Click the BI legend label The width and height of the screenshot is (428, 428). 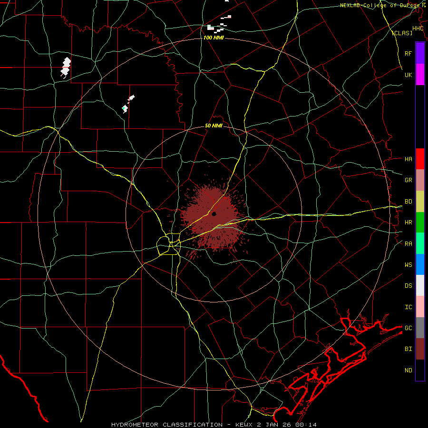(409, 349)
